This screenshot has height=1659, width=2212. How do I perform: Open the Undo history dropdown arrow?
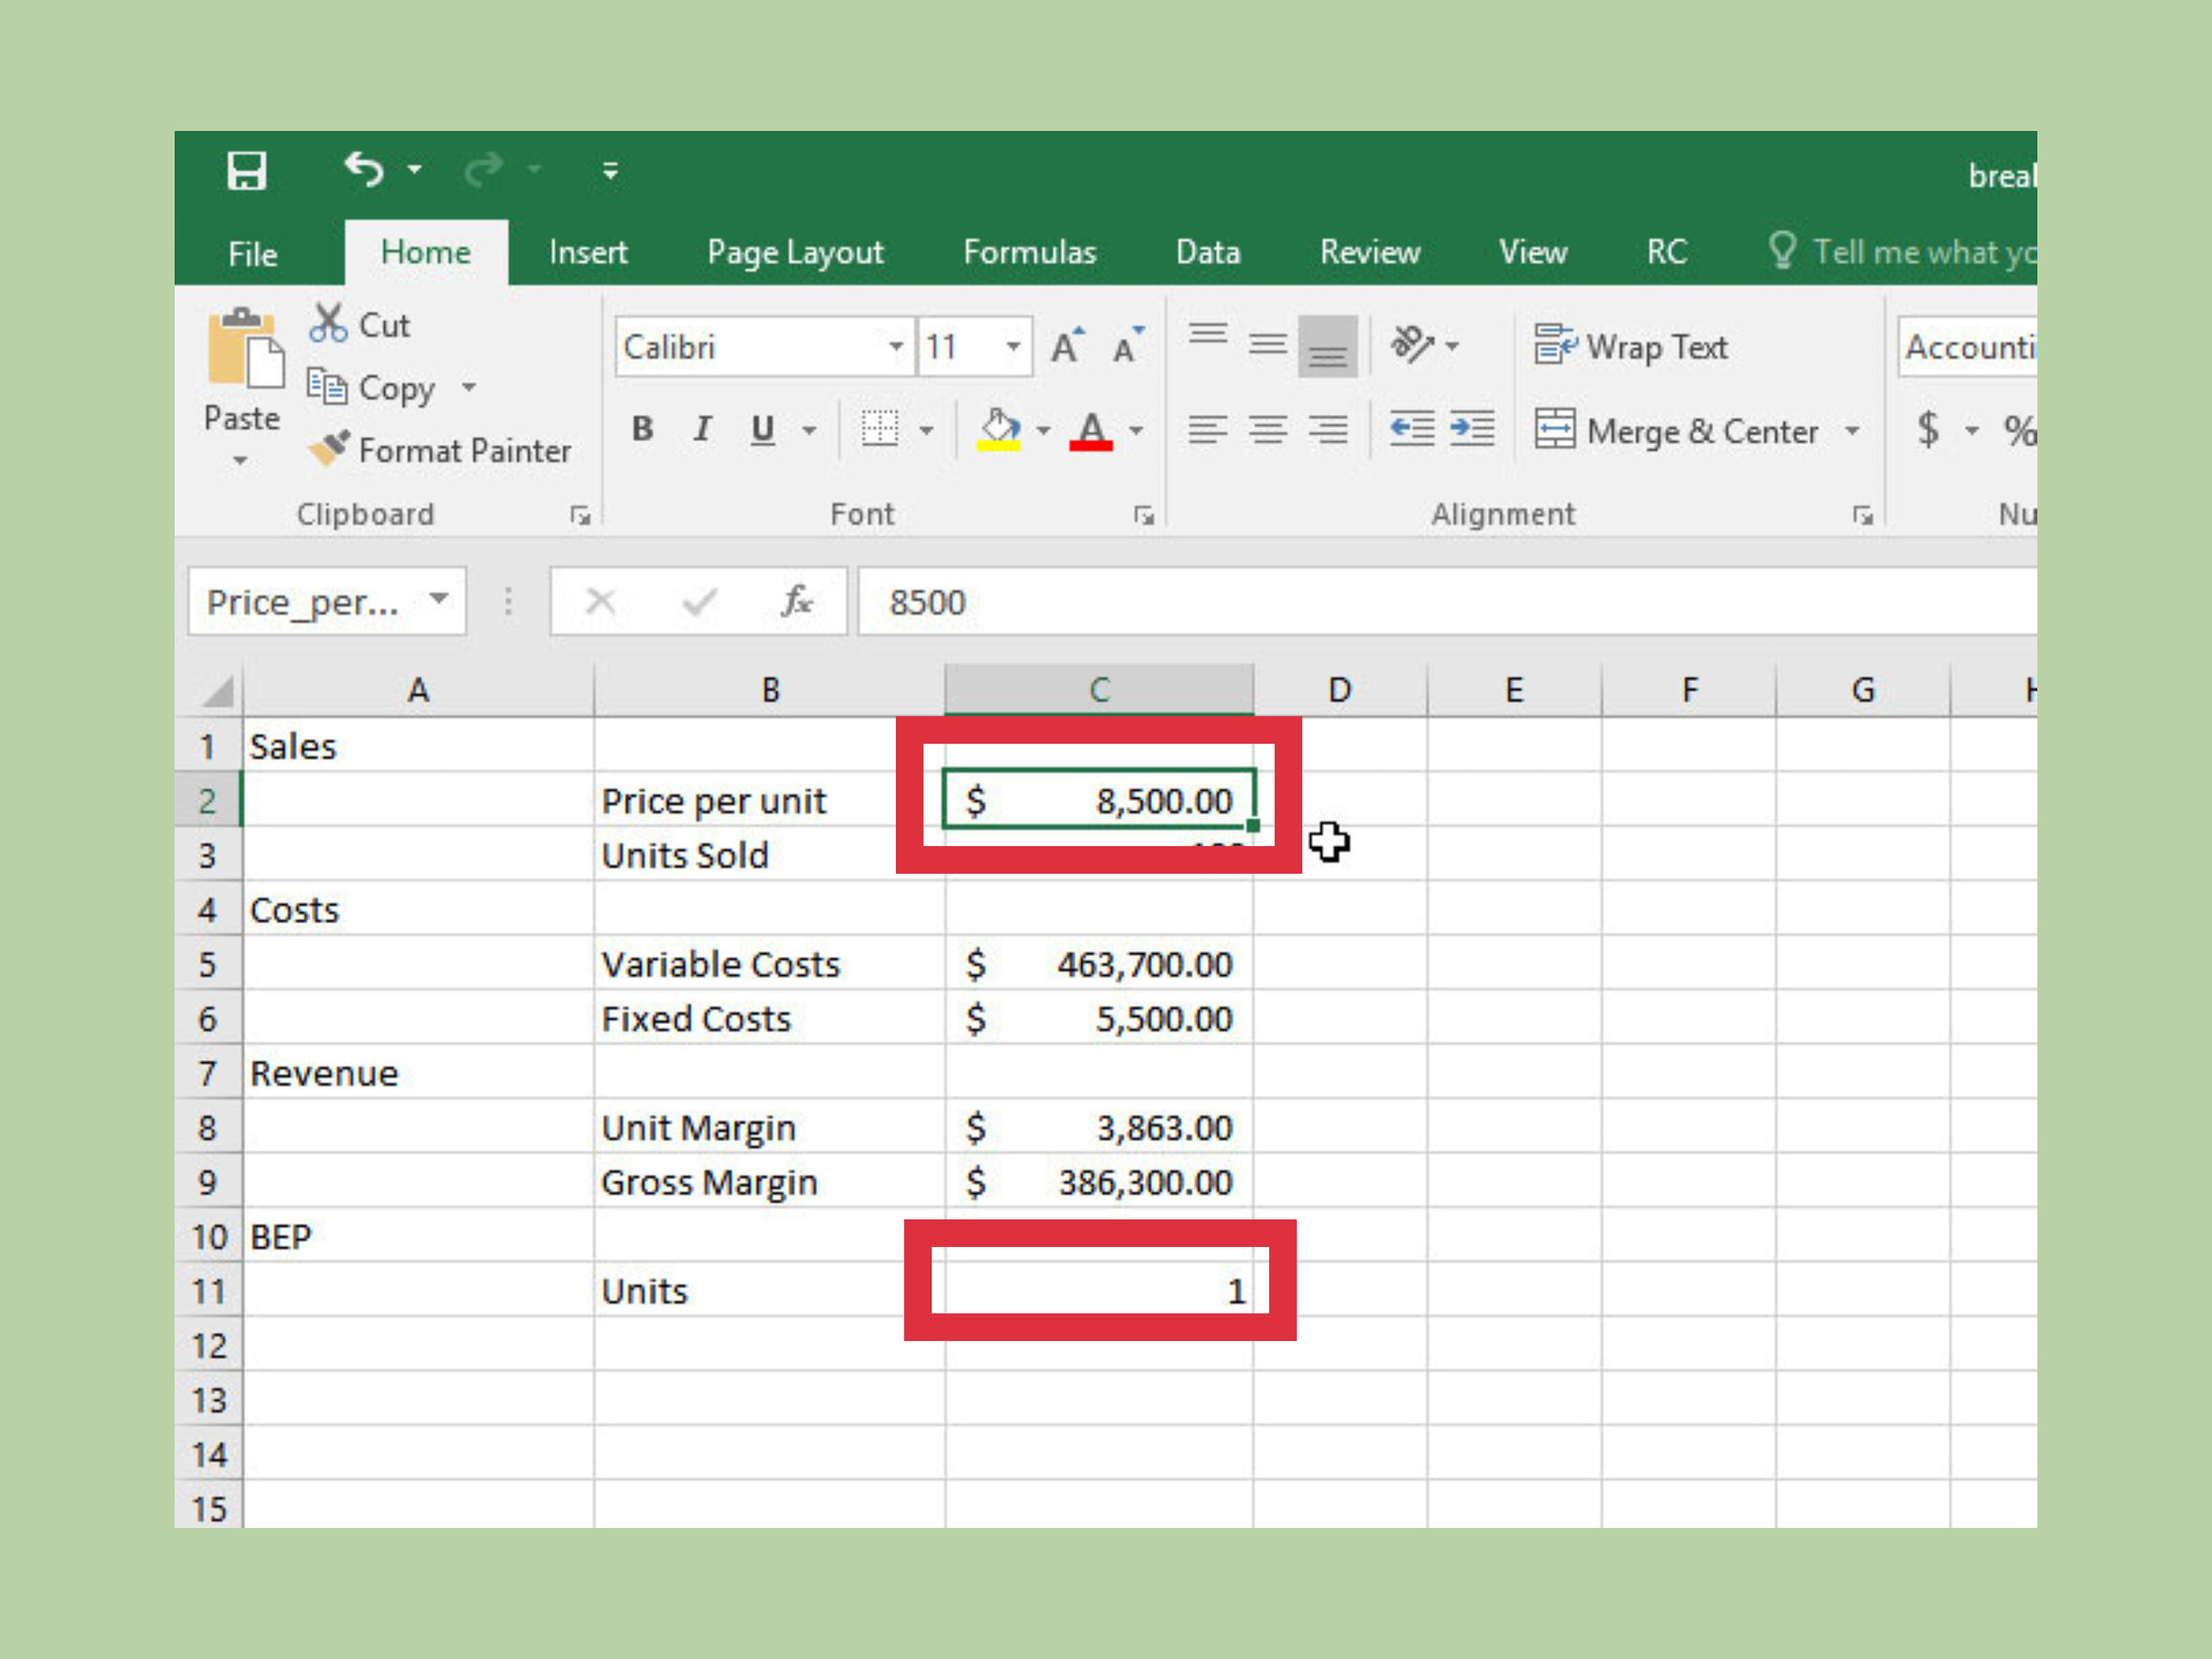[415, 170]
